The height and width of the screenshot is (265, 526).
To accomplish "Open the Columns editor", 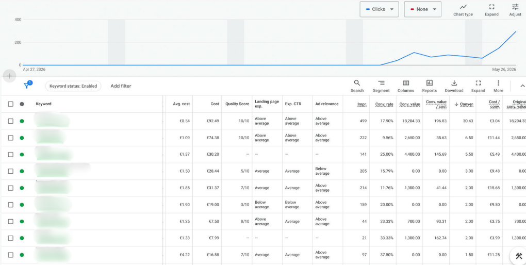I will 405,86.
